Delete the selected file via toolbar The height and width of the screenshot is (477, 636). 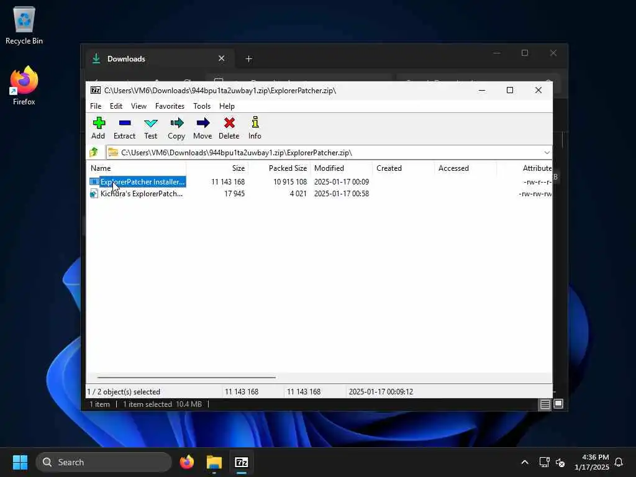click(x=229, y=128)
